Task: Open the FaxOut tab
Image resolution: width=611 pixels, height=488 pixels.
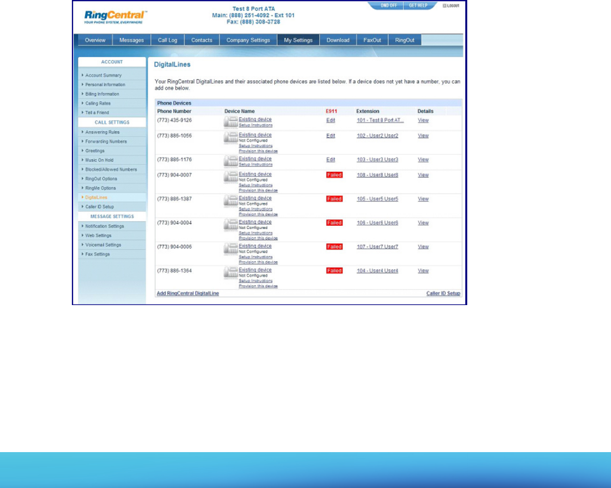Action: coord(372,40)
